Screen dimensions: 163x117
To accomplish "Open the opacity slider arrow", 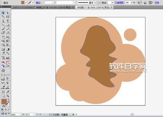I will coord(131,3).
